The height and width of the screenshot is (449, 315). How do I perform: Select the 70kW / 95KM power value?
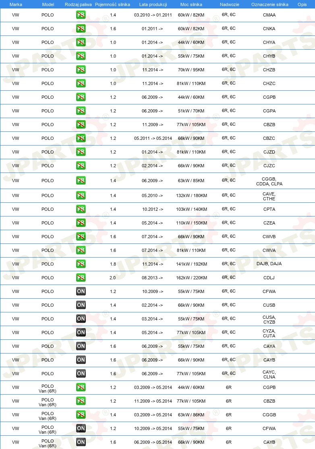click(191, 70)
